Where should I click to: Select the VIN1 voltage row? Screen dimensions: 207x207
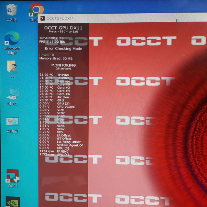point(52,110)
